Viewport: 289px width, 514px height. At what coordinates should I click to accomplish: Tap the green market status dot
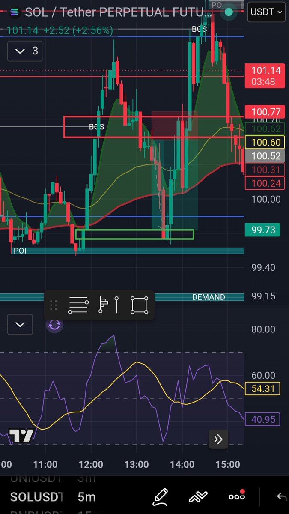[229, 12]
